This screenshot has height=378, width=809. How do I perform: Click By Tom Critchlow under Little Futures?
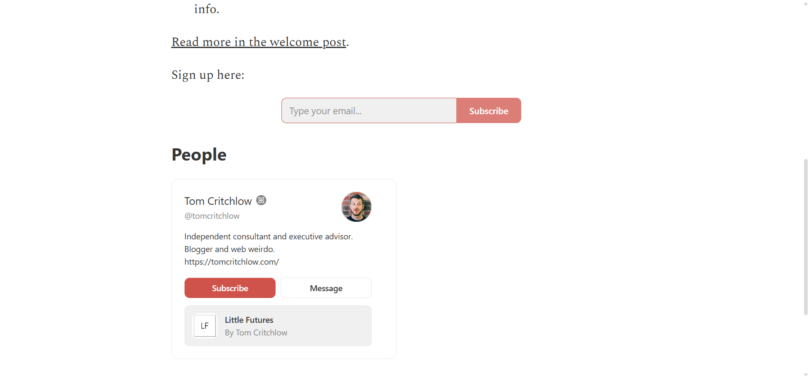tap(256, 332)
